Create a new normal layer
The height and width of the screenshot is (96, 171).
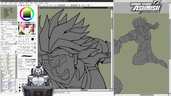tap(2, 51)
